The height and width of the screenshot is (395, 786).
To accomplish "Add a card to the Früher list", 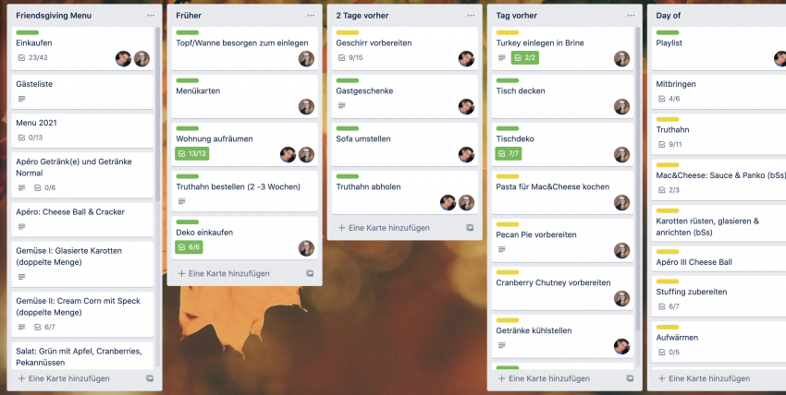I will (x=224, y=273).
